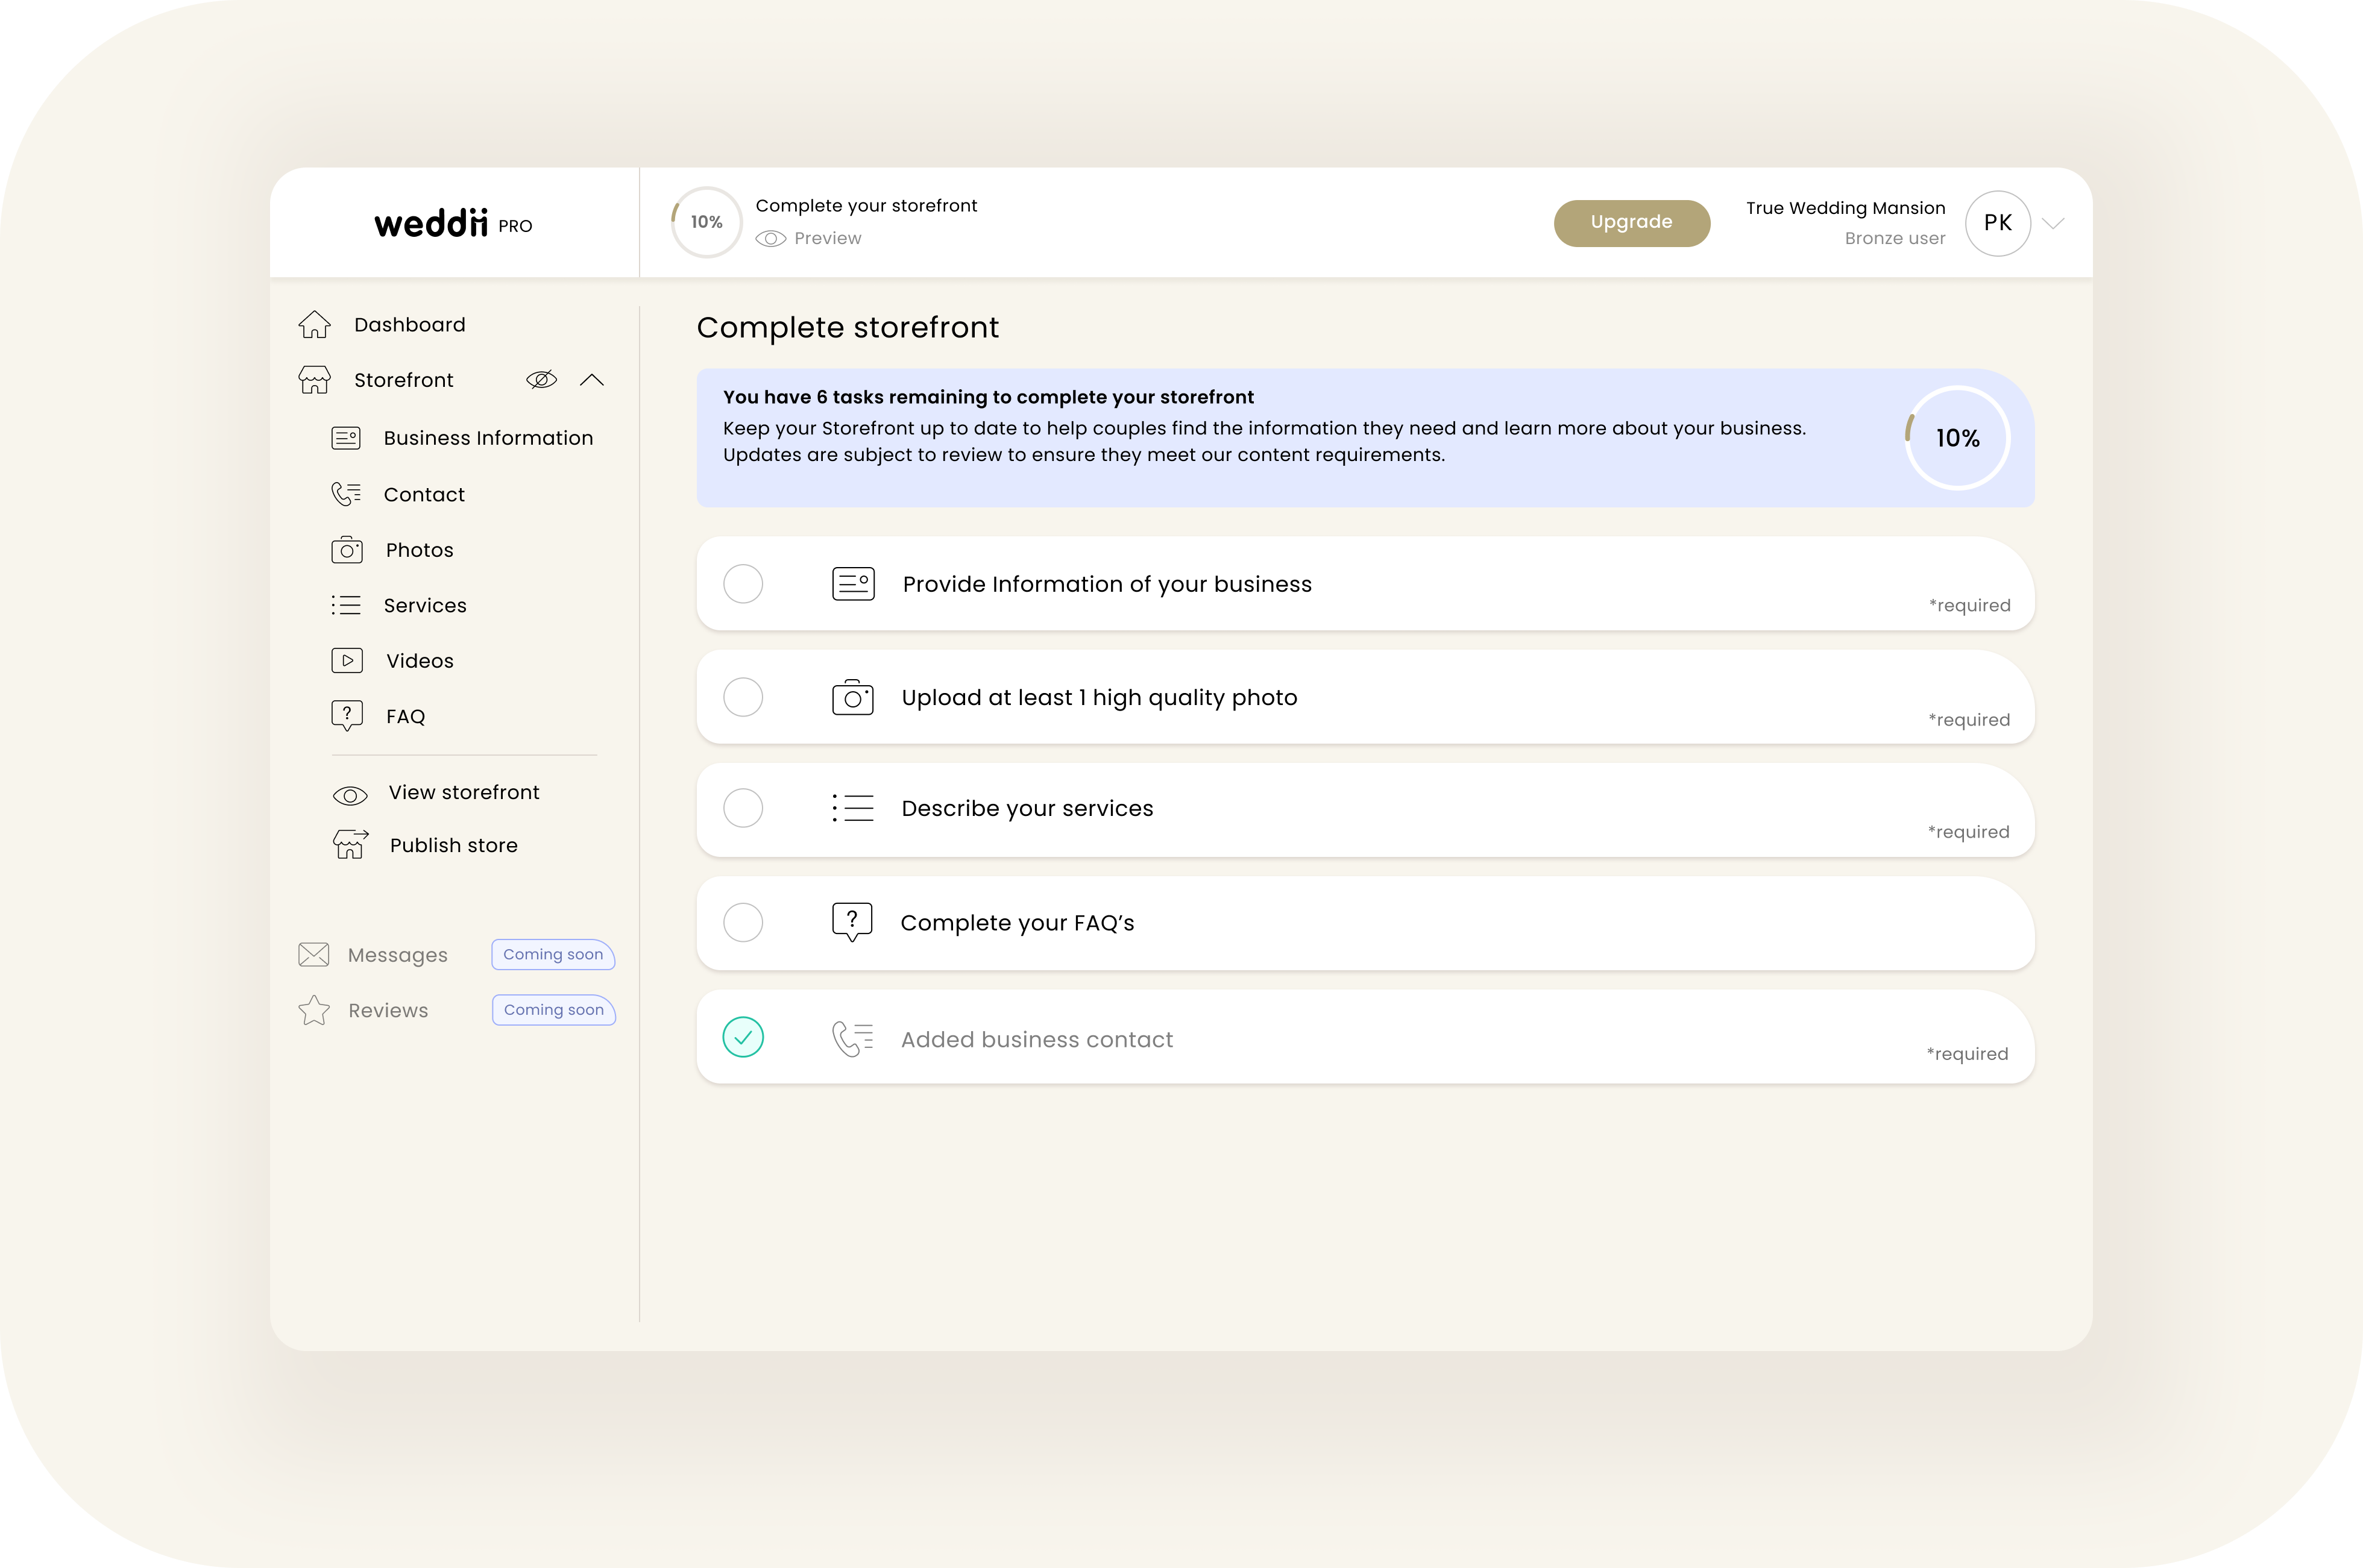Click the Messages envelope icon

tap(314, 955)
